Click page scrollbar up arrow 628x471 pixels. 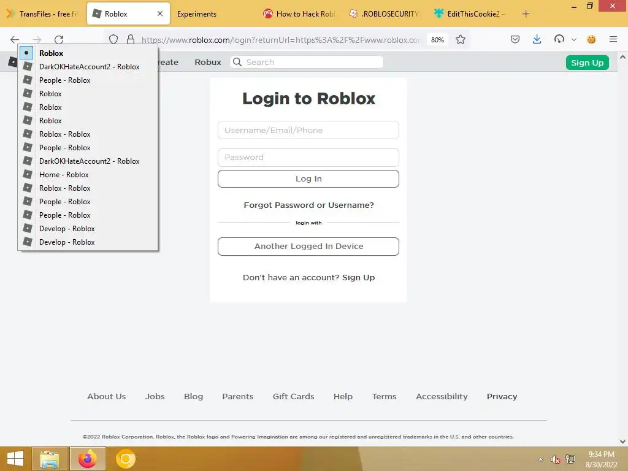pos(623,57)
